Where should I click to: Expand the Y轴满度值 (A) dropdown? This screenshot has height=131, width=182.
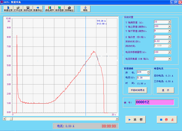click(x=169, y=22)
